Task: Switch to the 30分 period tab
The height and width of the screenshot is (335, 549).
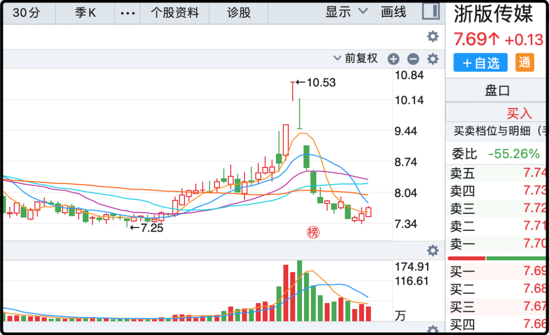Action: (26, 13)
